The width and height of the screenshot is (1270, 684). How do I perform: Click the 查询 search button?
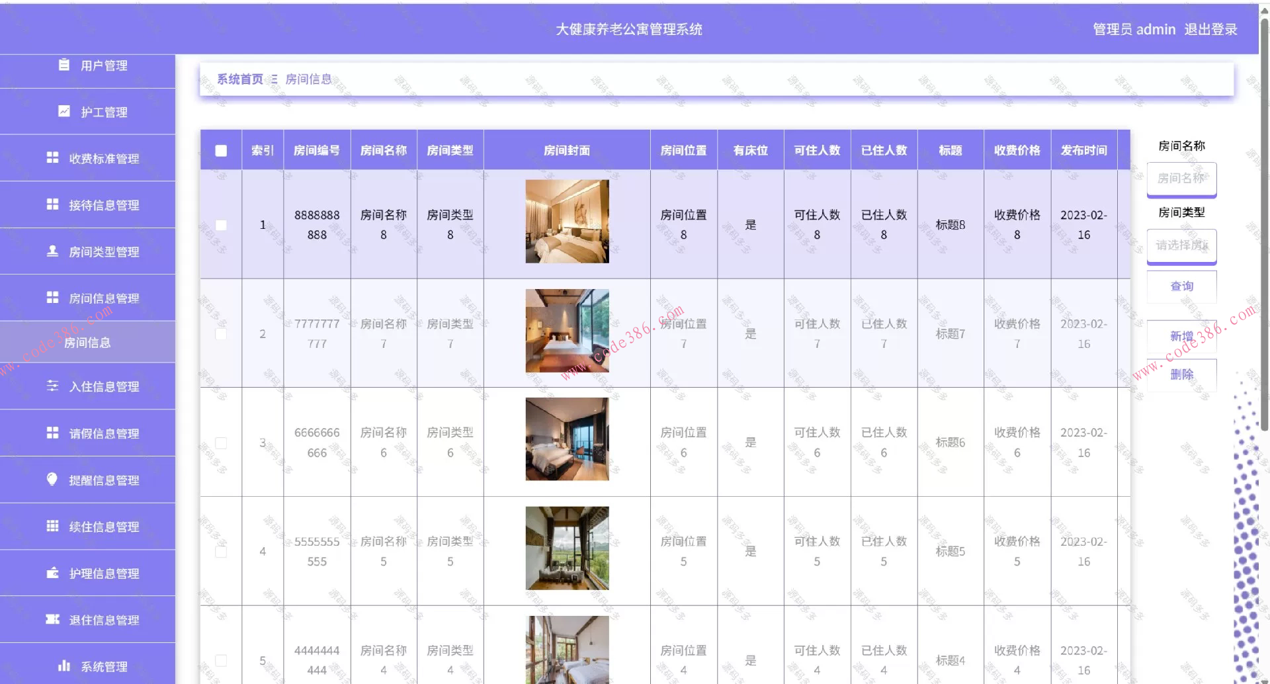click(x=1181, y=286)
